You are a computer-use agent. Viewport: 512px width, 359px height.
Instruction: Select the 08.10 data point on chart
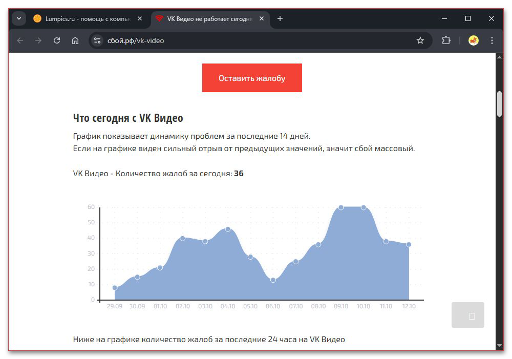coord(318,245)
